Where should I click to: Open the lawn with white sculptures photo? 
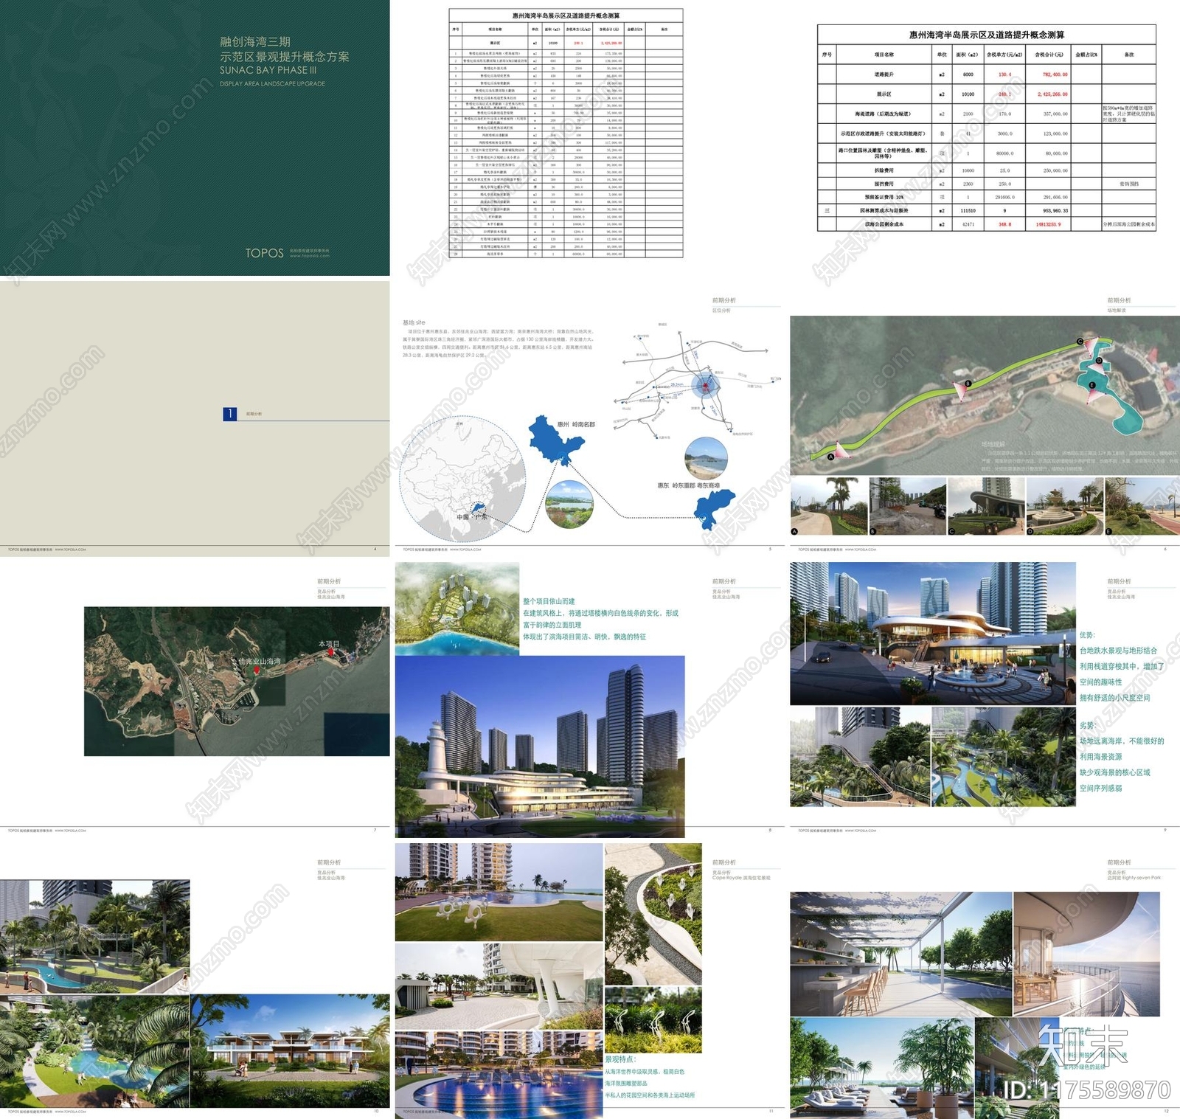499,893
